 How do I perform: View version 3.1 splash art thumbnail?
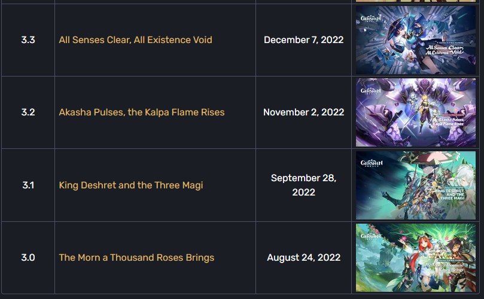tap(415, 185)
